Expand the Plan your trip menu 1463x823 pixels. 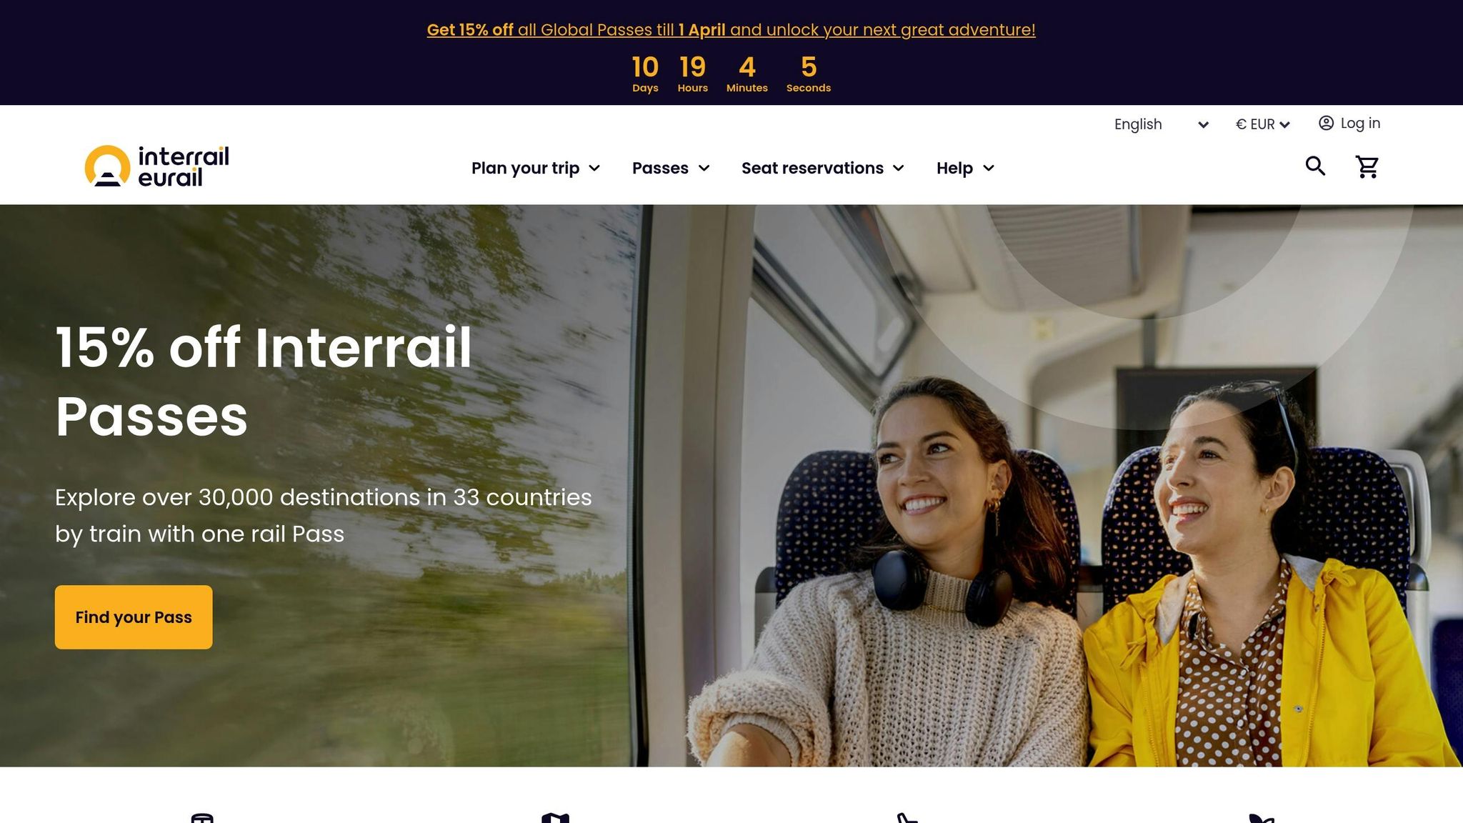pyautogui.click(x=536, y=168)
